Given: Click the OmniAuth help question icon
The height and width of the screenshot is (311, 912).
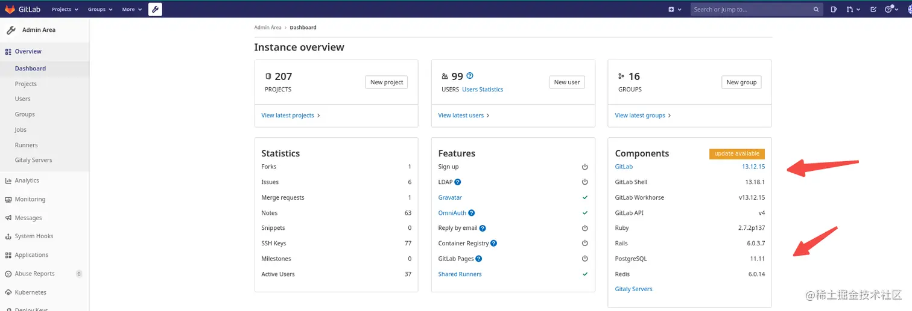Looking at the screenshot, I should [x=472, y=213].
